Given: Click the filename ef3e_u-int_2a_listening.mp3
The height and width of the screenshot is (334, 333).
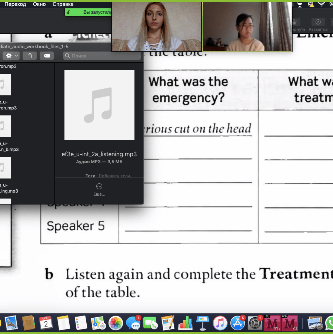Looking at the screenshot, I should [99, 154].
